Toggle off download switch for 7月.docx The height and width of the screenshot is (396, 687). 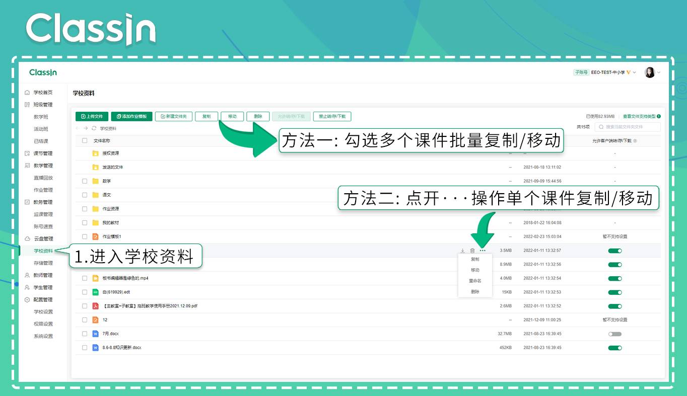click(615, 334)
